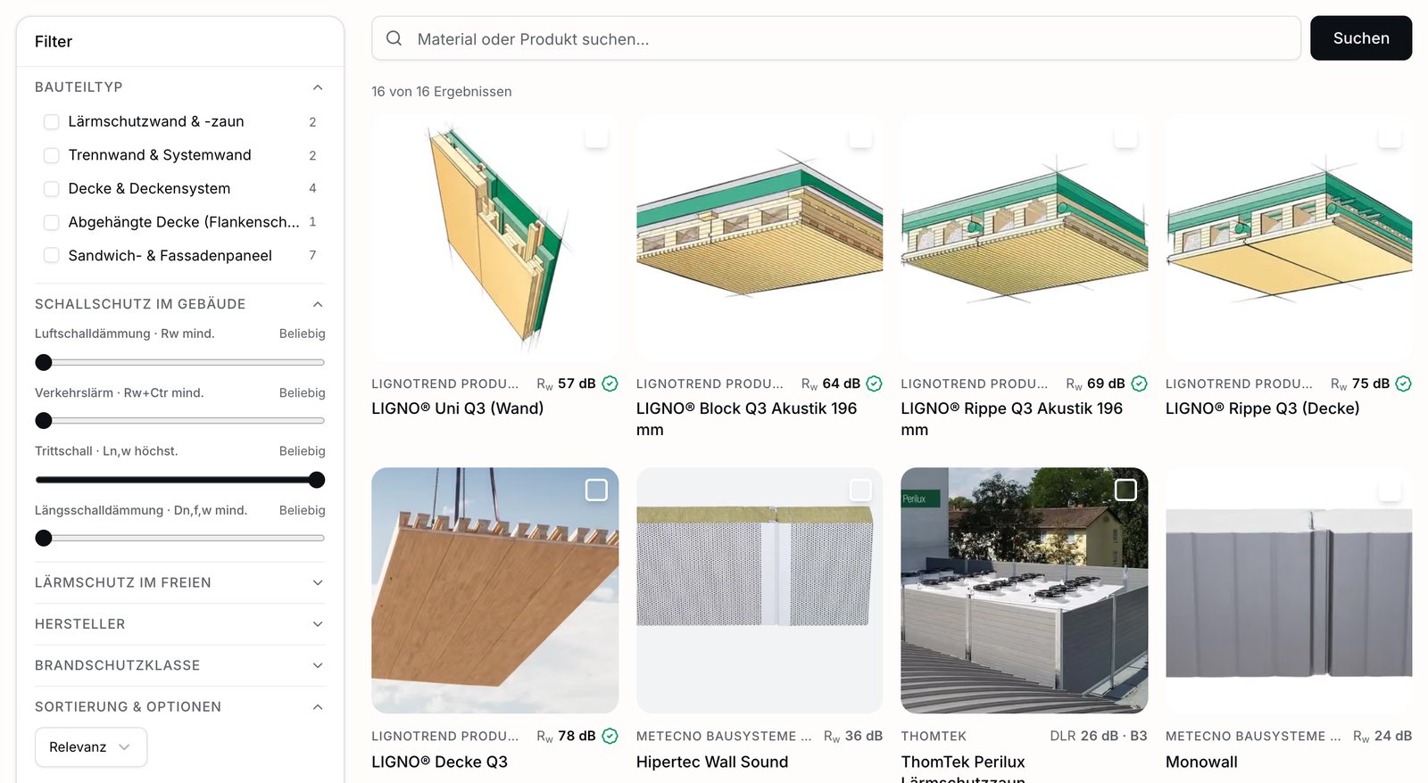This screenshot has width=1428, height=783.
Task: Open LIGNO® Uni Q3 (Wand) product
Action: click(458, 408)
